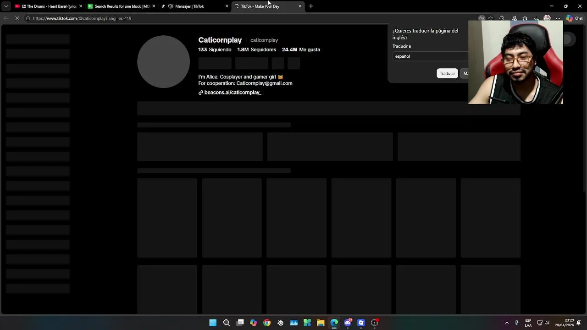Screen dimensions: 587x330
Task: Click Caticornplay profile name heading
Action: point(220,40)
